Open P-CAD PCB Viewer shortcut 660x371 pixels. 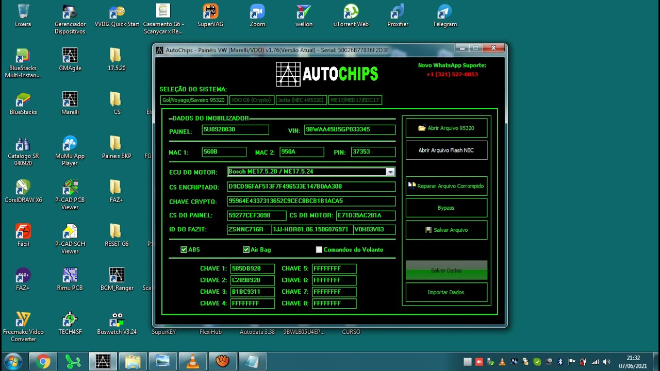(70, 195)
